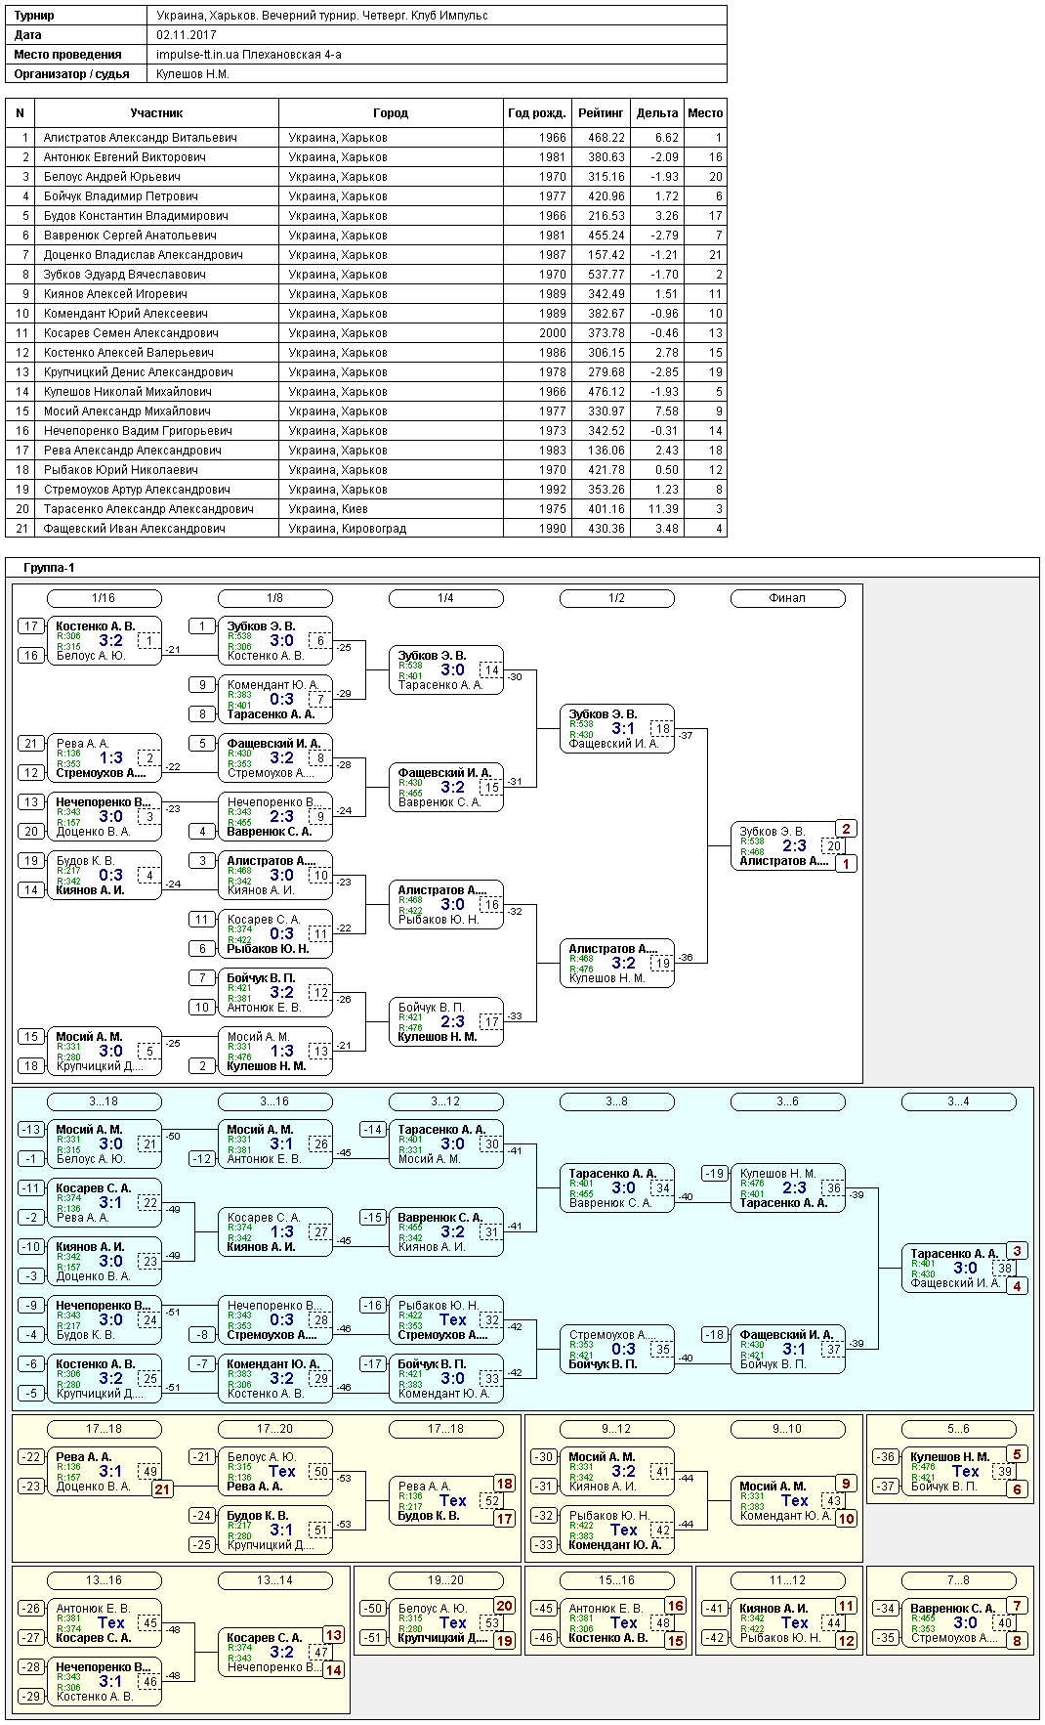Click 1/16 match Костенко vs Белоус 3:2

(x=104, y=641)
